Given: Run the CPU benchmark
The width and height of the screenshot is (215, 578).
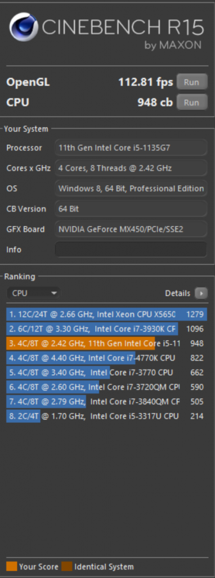Looking at the screenshot, I should click(x=192, y=102).
